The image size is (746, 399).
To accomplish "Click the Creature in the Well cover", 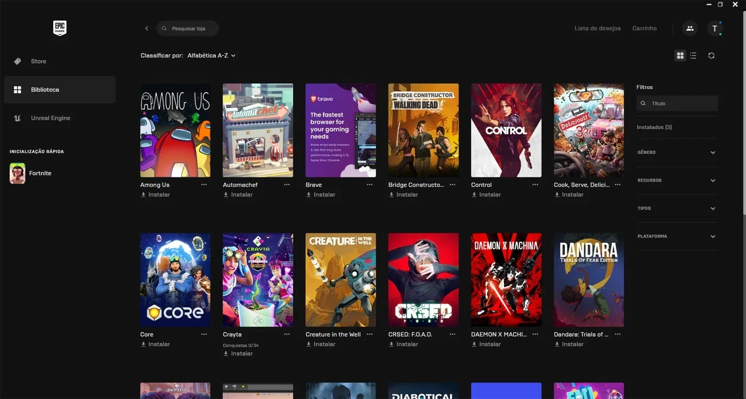I will pyautogui.click(x=340, y=280).
